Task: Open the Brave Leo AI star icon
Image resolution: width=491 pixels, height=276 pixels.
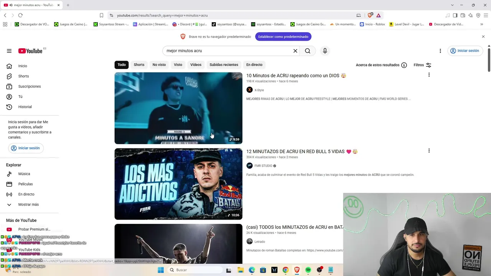Action: click(470, 15)
